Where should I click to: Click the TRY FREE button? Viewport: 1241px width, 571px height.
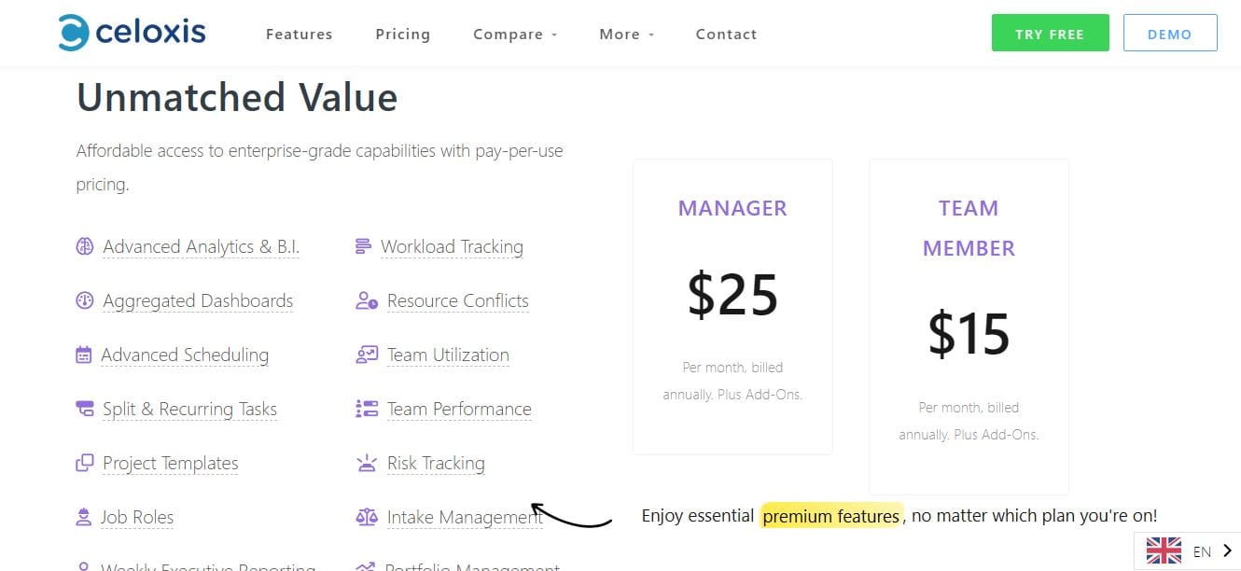click(1050, 32)
